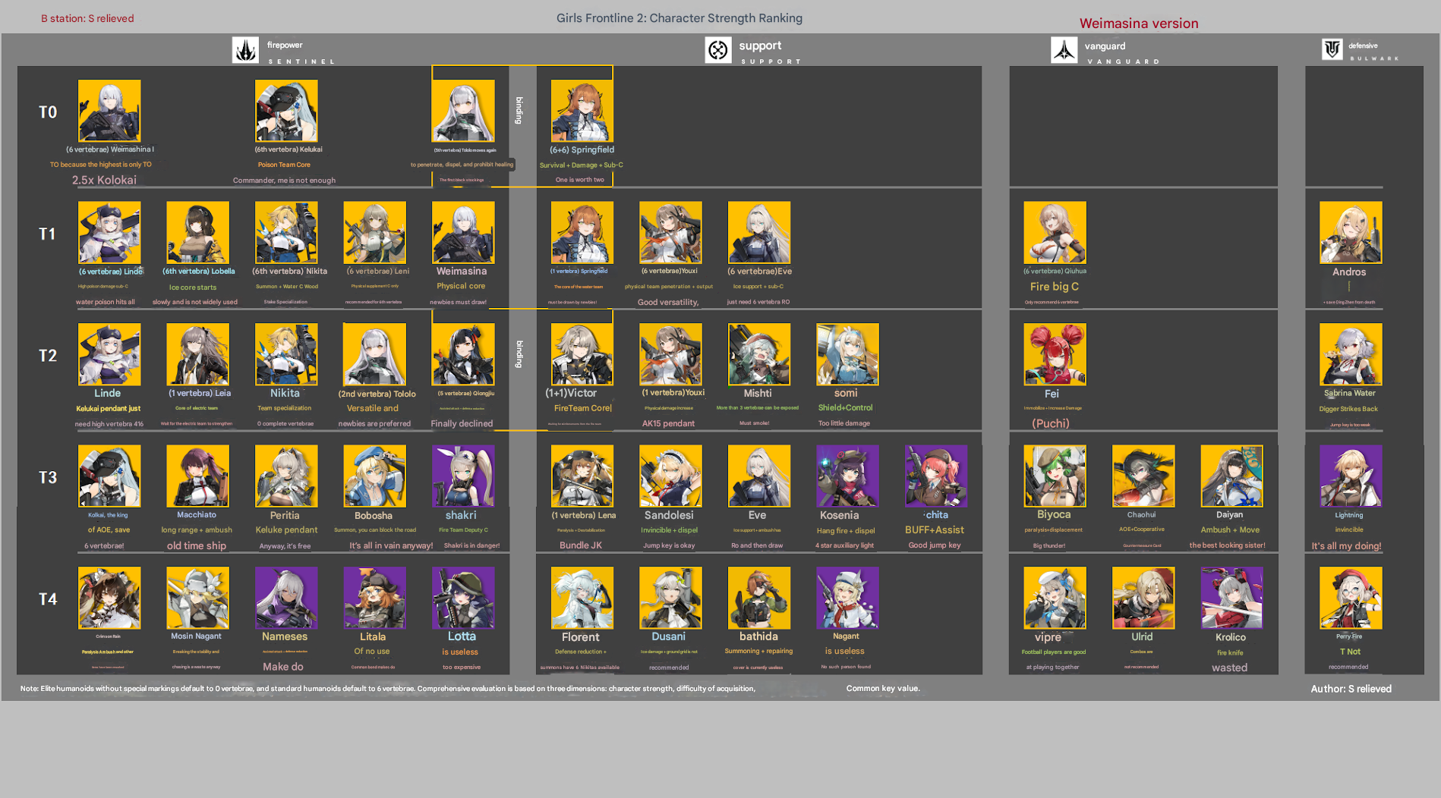Choose the Peritia portrait
Image resolution: width=1441 pixels, height=798 pixels.
[x=286, y=476]
